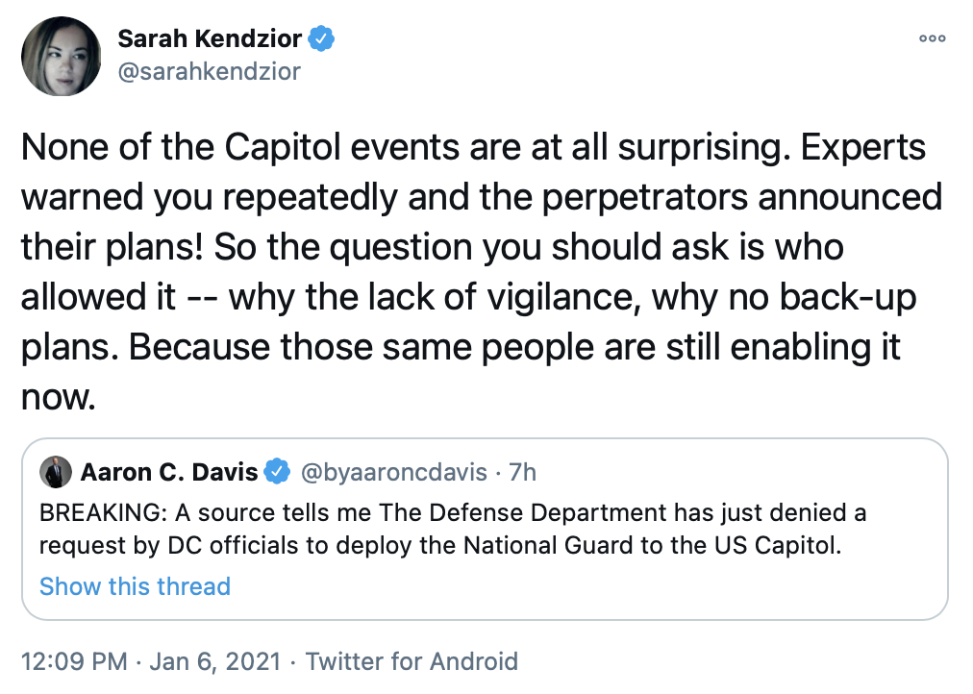This screenshot has height=694, width=973.
Task: Click the 12:09 PM tweet time
Action: (73, 661)
